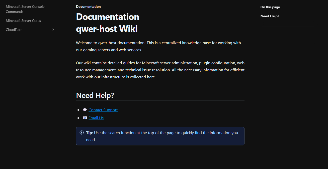328x169 pixels.
Task: Click the large Documentation title heading
Action: click(x=108, y=17)
